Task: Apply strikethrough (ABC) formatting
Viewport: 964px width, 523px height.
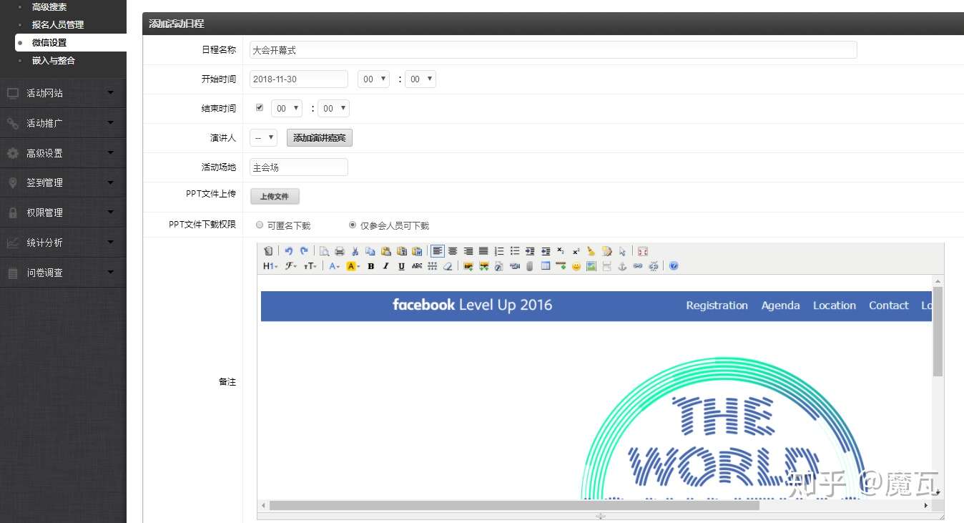Action: coord(417,266)
